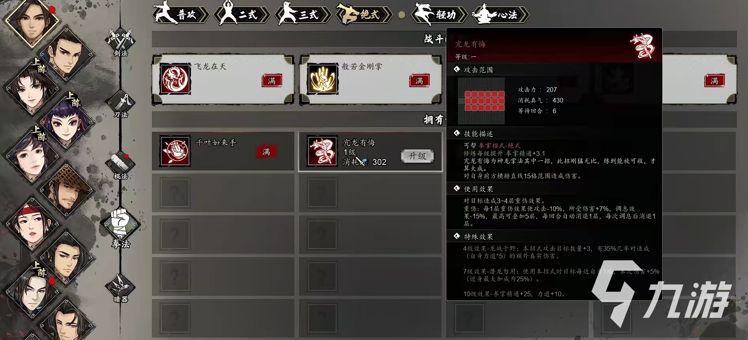This screenshot has width=748, height=340.
Task: Click the 升级 upgrade button
Action: 417,156
